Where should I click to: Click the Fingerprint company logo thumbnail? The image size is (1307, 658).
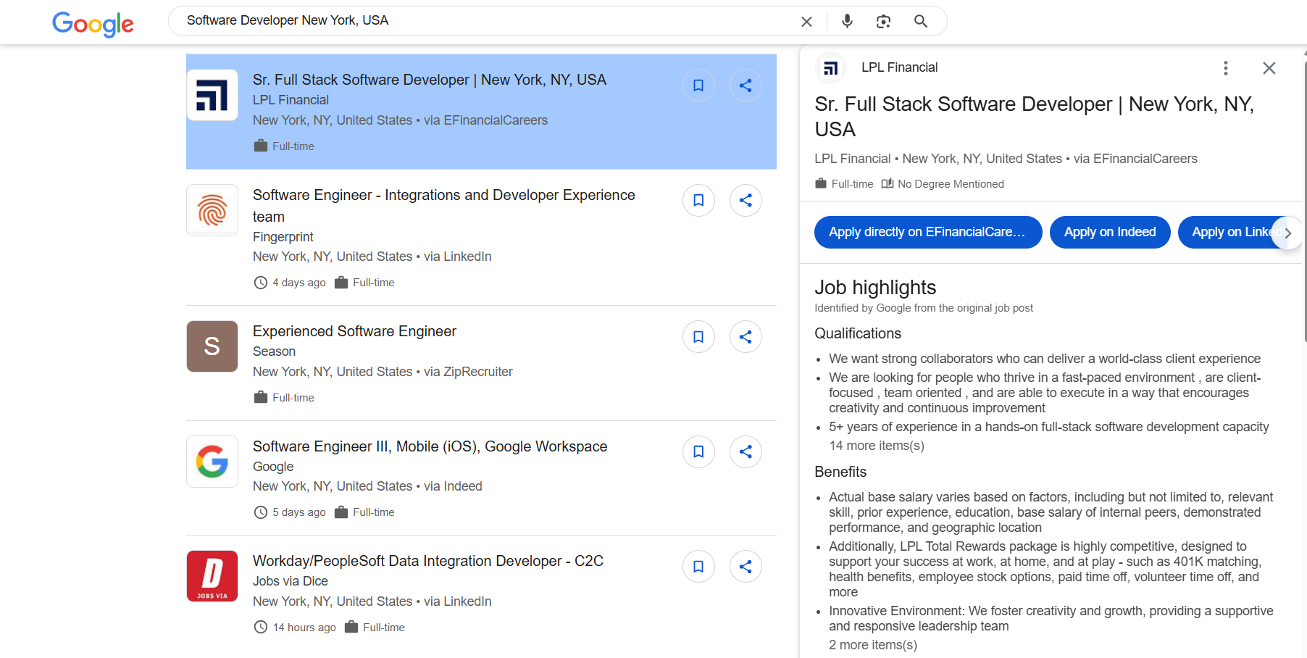212,209
